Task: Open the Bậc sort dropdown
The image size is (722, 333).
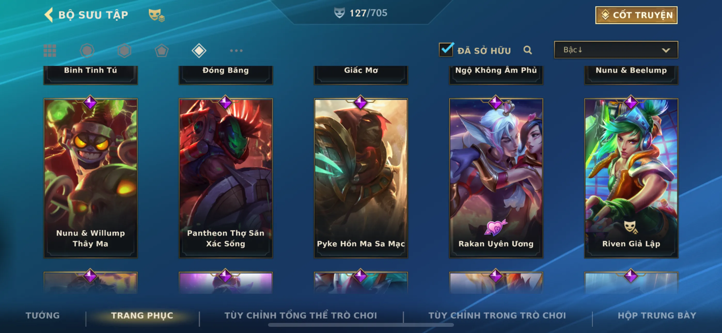Action: (x=616, y=50)
